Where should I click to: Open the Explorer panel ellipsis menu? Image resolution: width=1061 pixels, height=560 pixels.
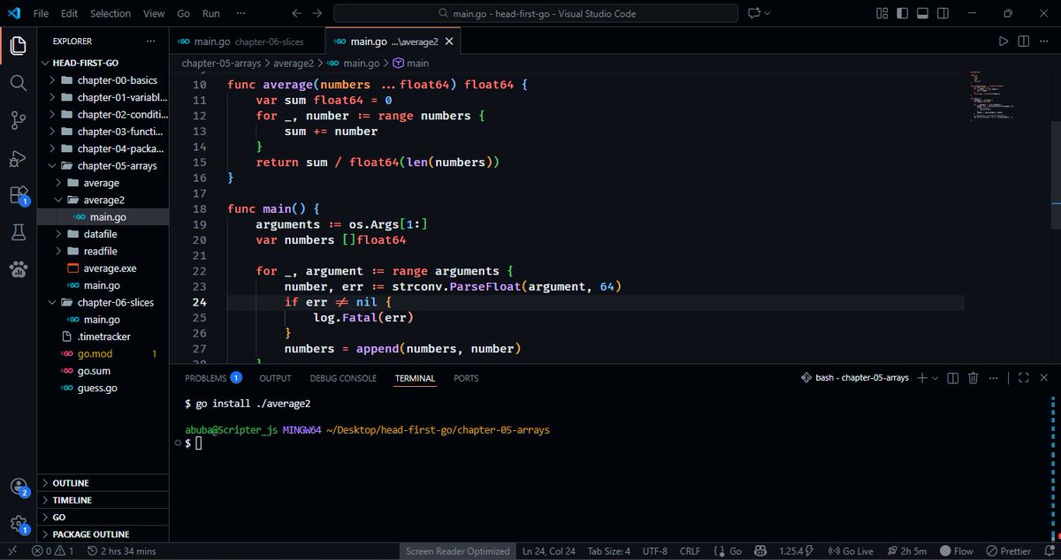(x=151, y=42)
